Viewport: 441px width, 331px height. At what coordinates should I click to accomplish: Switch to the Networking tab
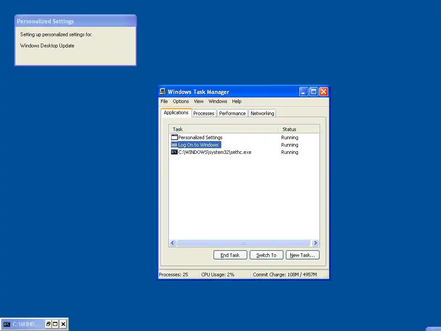[x=262, y=113]
